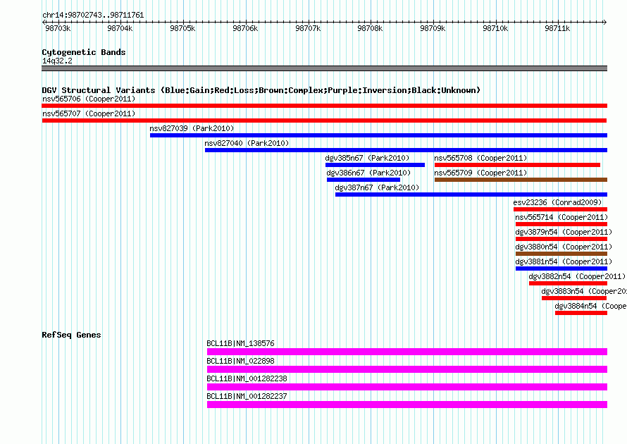Click the Cytogenetic Bands track title

(84, 52)
